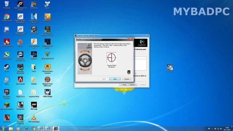Open the Hollow Knight desktop shortcut
This screenshot has height=131, width=233.
[x=47, y=93]
